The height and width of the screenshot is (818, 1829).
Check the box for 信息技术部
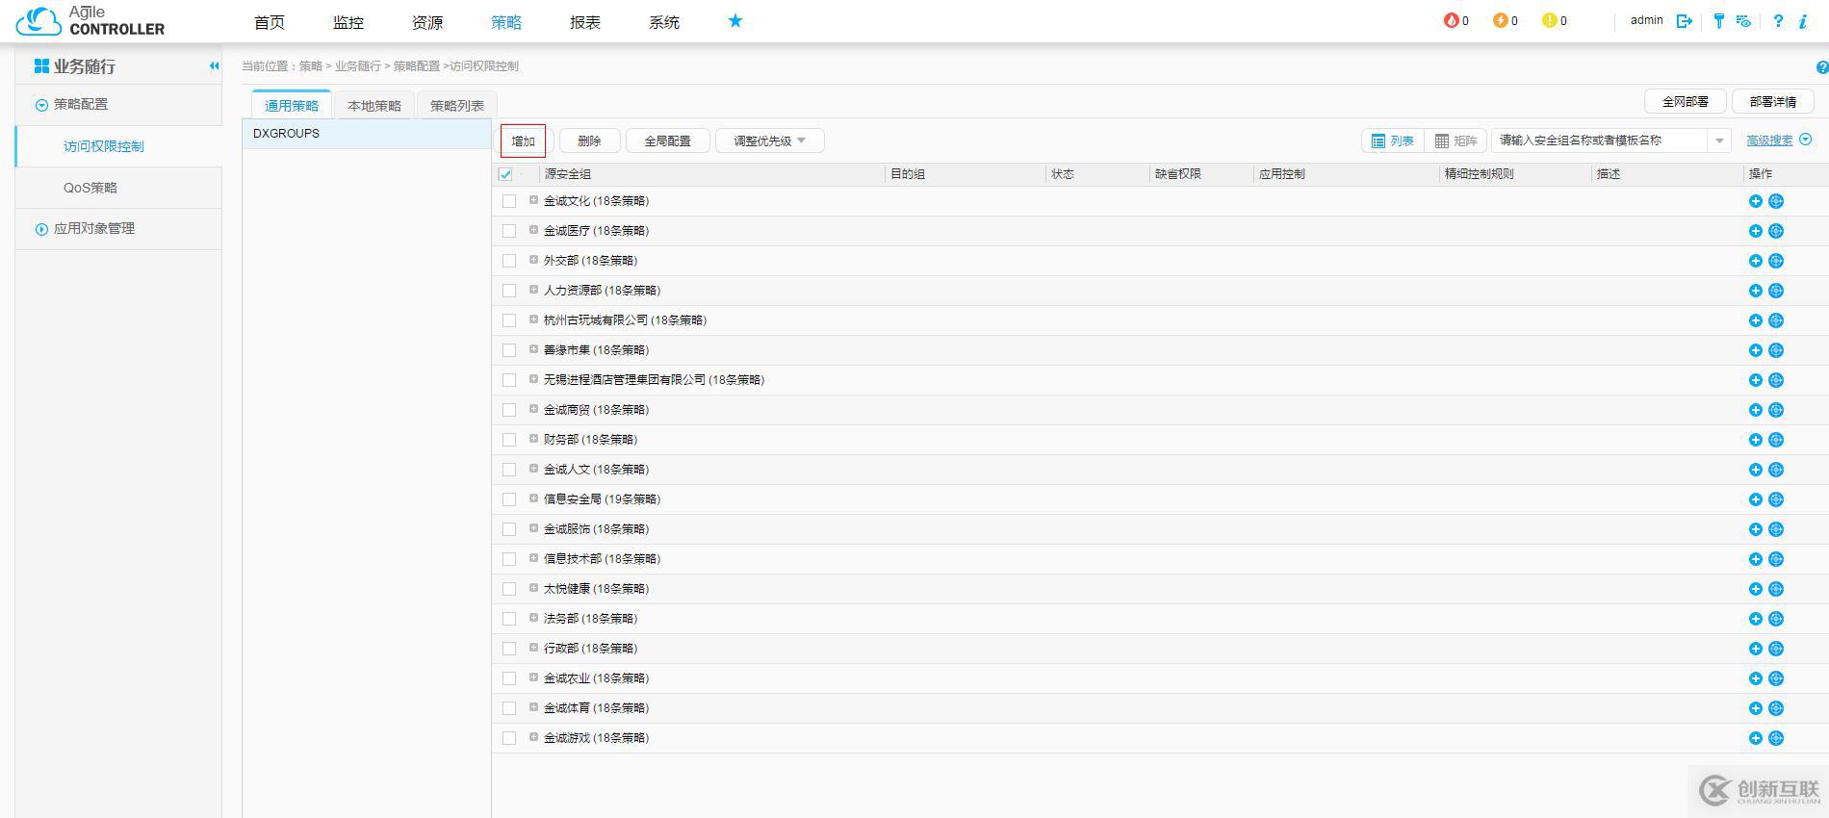click(509, 559)
